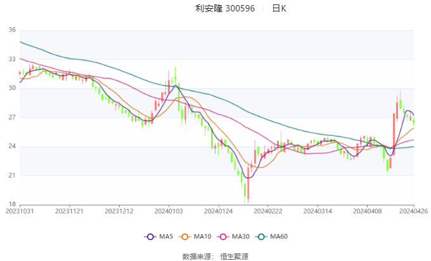Click the 36 price axis label
Image resolution: width=431 pixels, height=261 pixels.
click(x=12, y=30)
